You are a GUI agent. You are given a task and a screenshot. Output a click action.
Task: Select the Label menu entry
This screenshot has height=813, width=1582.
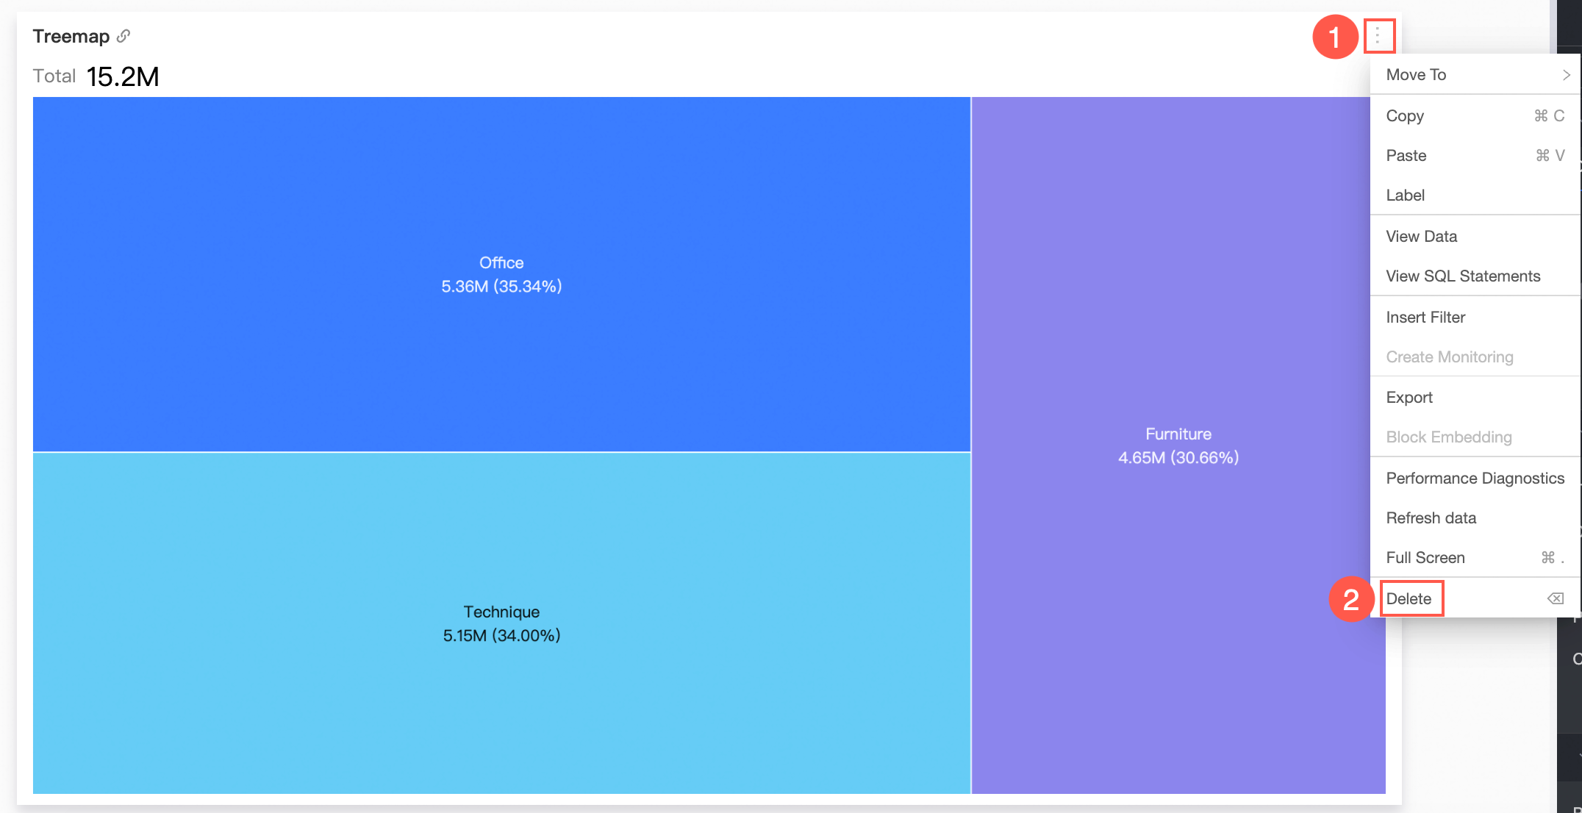coord(1405,196)
